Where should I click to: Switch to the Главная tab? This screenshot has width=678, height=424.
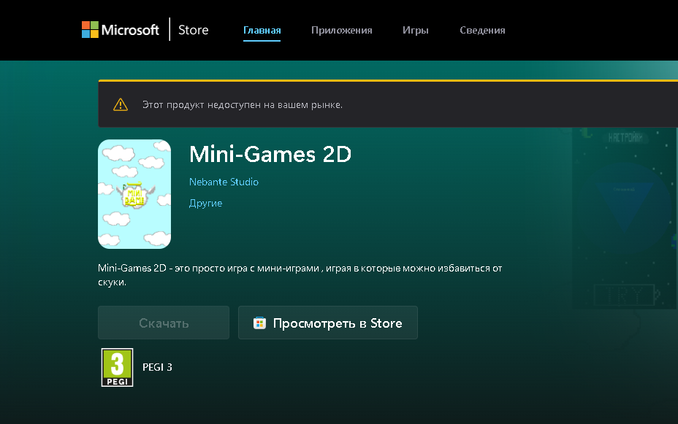262,30
